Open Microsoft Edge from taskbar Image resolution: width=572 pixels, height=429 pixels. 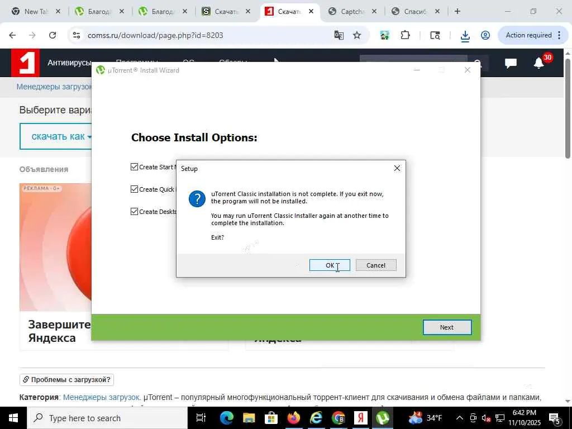[226, 418]
